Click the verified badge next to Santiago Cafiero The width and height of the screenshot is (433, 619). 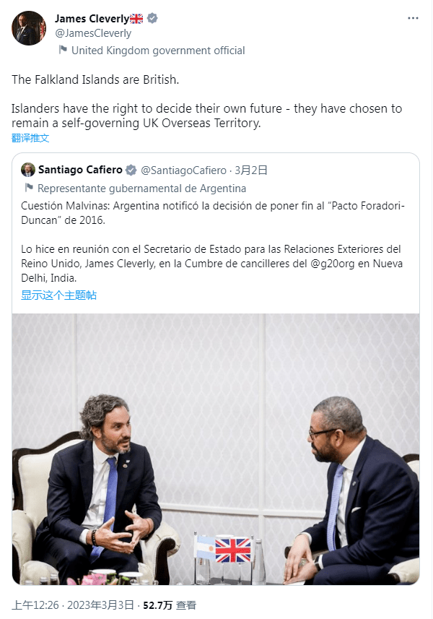coord(131,170)
